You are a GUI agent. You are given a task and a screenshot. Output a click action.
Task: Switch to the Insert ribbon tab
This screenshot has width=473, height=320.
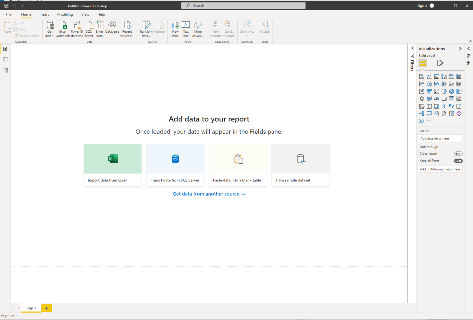44,14
